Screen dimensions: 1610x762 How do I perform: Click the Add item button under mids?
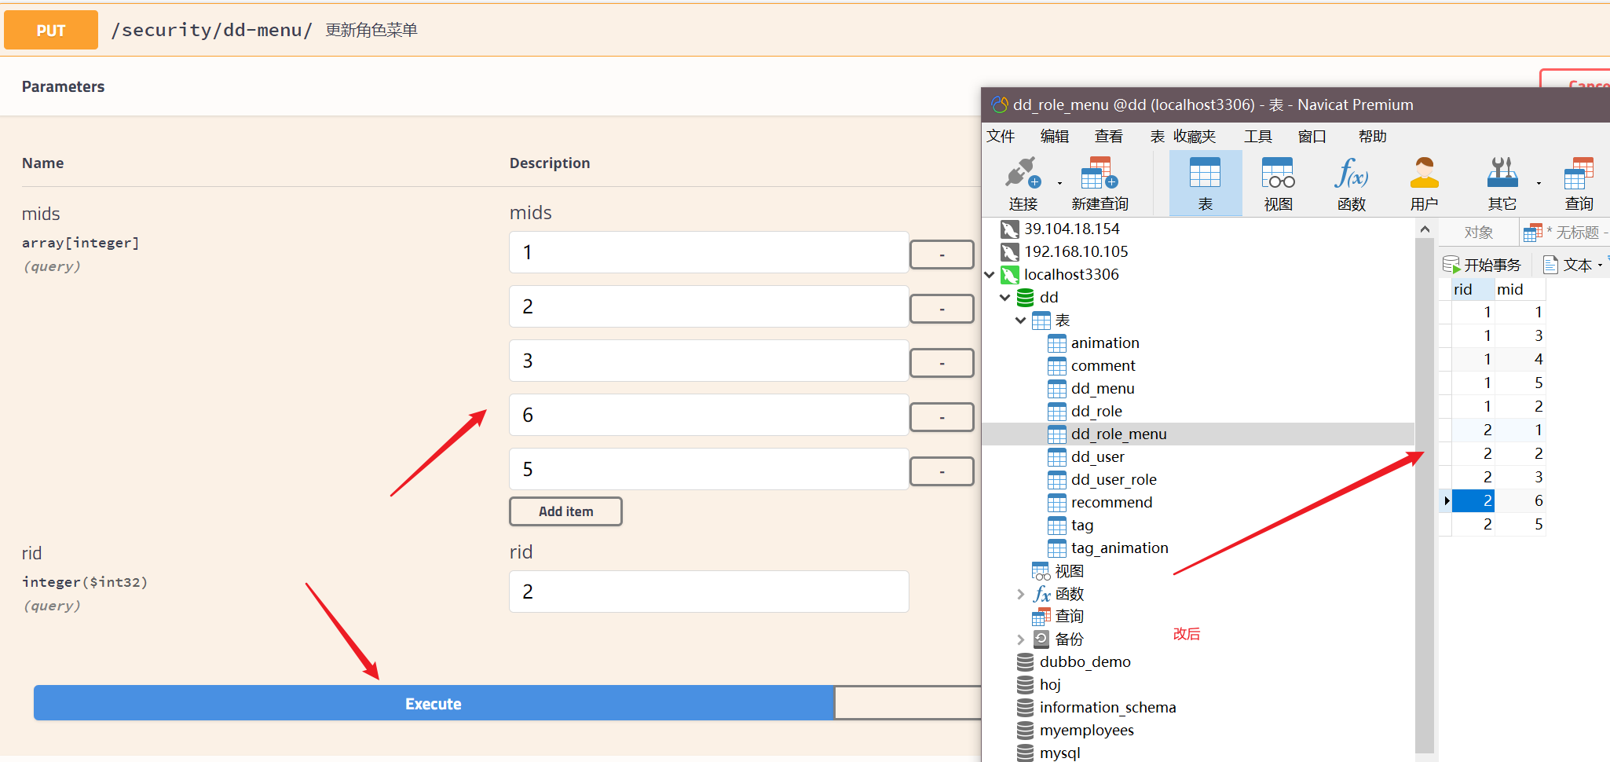[x=565, y=511]
